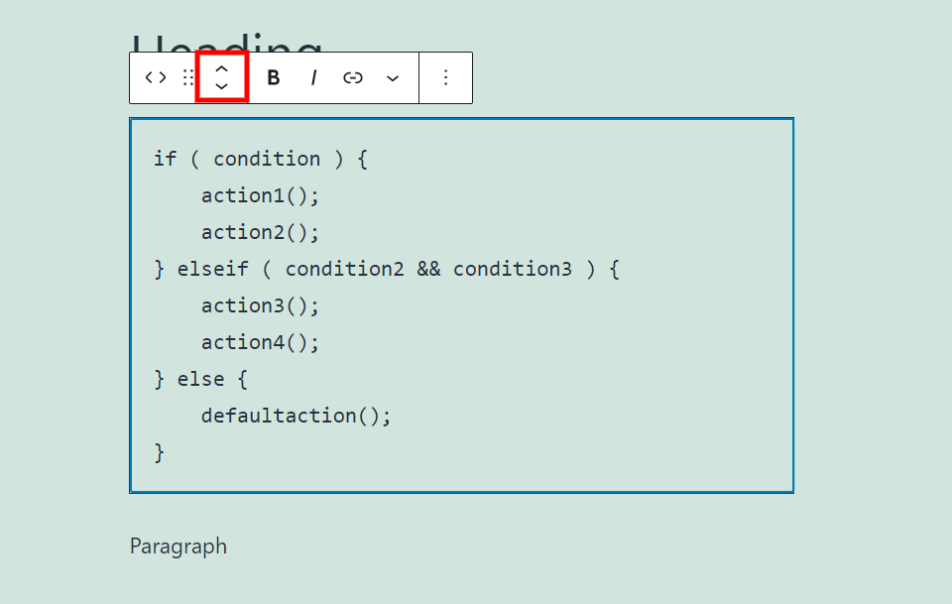Viewport: 952px width, 604px height.
Task: Click the final closing brace line
Action: click(160, 452)
